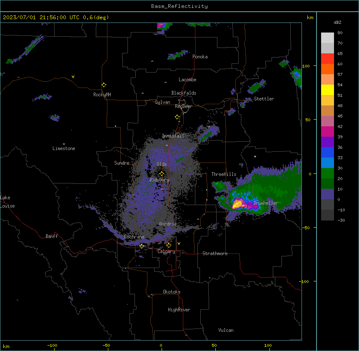This screenshot has width=359, height=351.
Task: Click the yellow V marker northwest of RockyMH
Action: pos(73,77)
